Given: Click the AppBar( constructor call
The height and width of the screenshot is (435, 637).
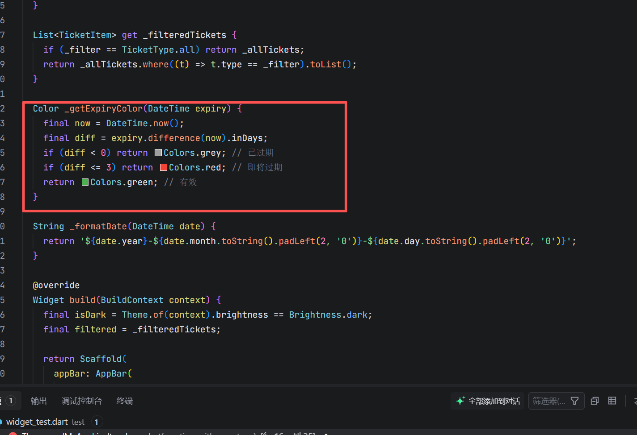Looking at the screenshot, I should (114, 374).
